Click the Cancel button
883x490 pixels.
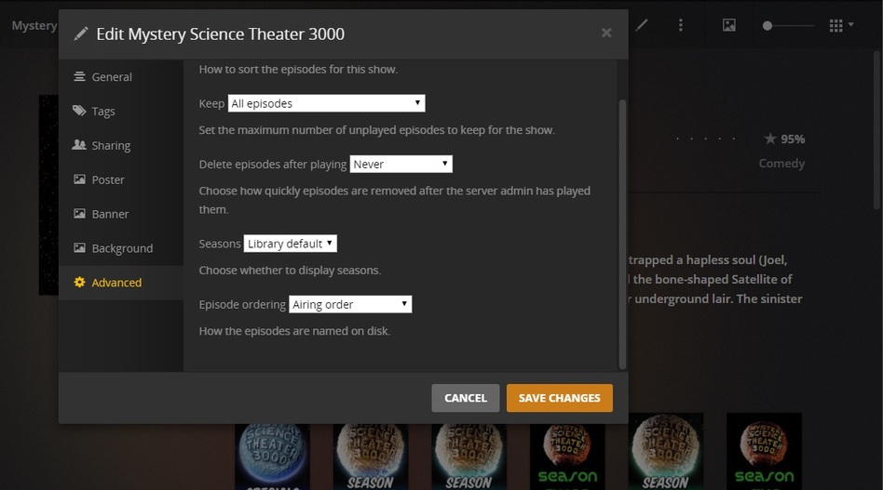[466, 398]
